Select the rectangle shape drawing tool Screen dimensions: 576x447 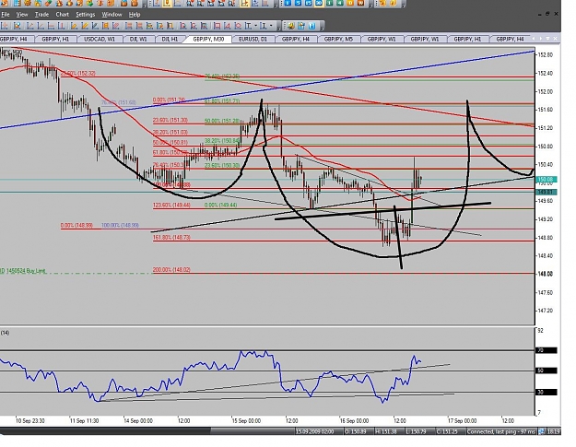point(217,26)
